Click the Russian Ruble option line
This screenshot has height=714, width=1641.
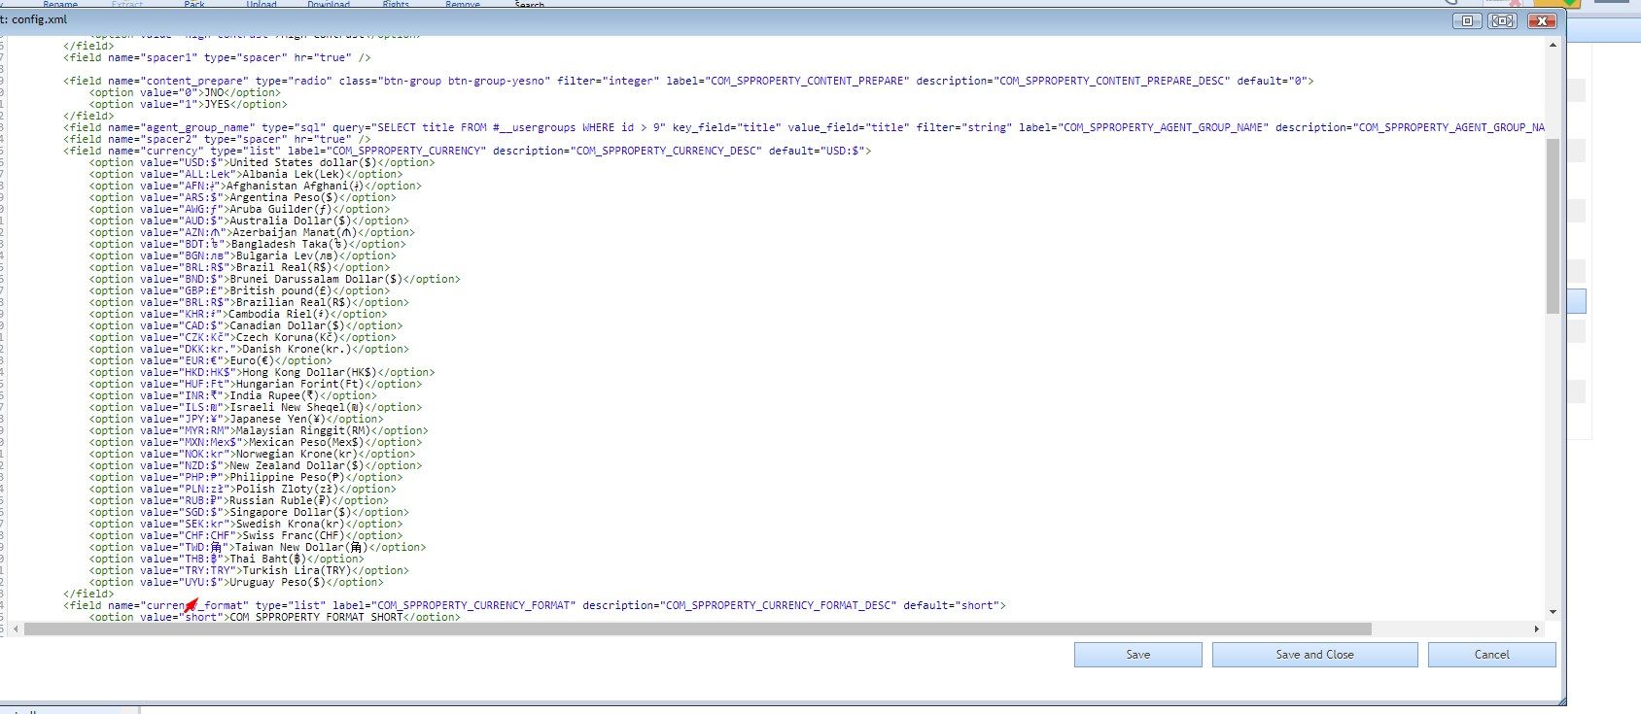click(x=239, y=500)
